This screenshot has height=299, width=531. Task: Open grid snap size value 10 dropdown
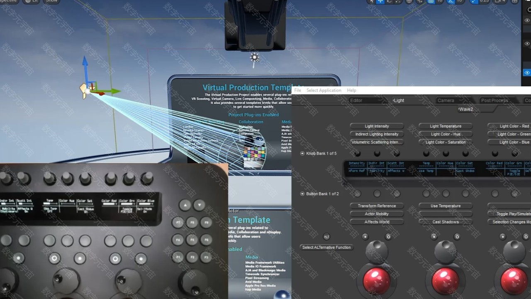coord(439,1)
